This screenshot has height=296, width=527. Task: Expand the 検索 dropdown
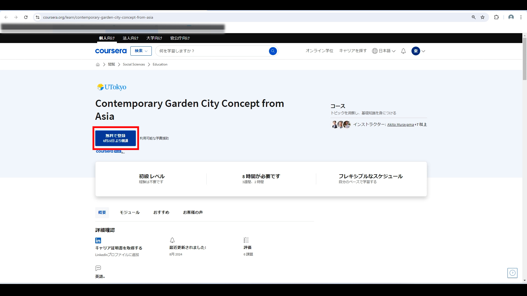[x=141, y=51]
